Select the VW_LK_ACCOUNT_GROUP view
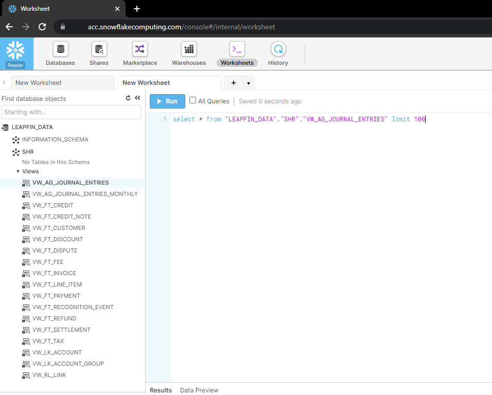Image resolution: width=492 pixels, height=395 pixels. click(68, 363)
